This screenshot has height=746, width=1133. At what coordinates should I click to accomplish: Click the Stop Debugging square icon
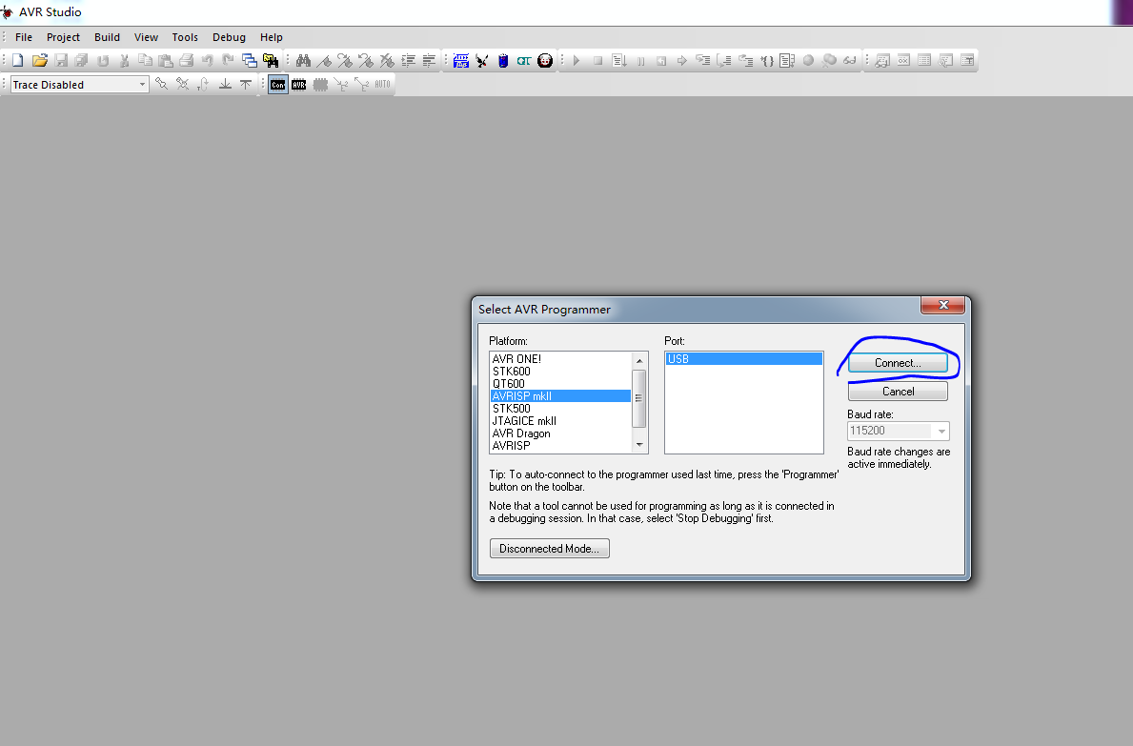click(597, 61)
